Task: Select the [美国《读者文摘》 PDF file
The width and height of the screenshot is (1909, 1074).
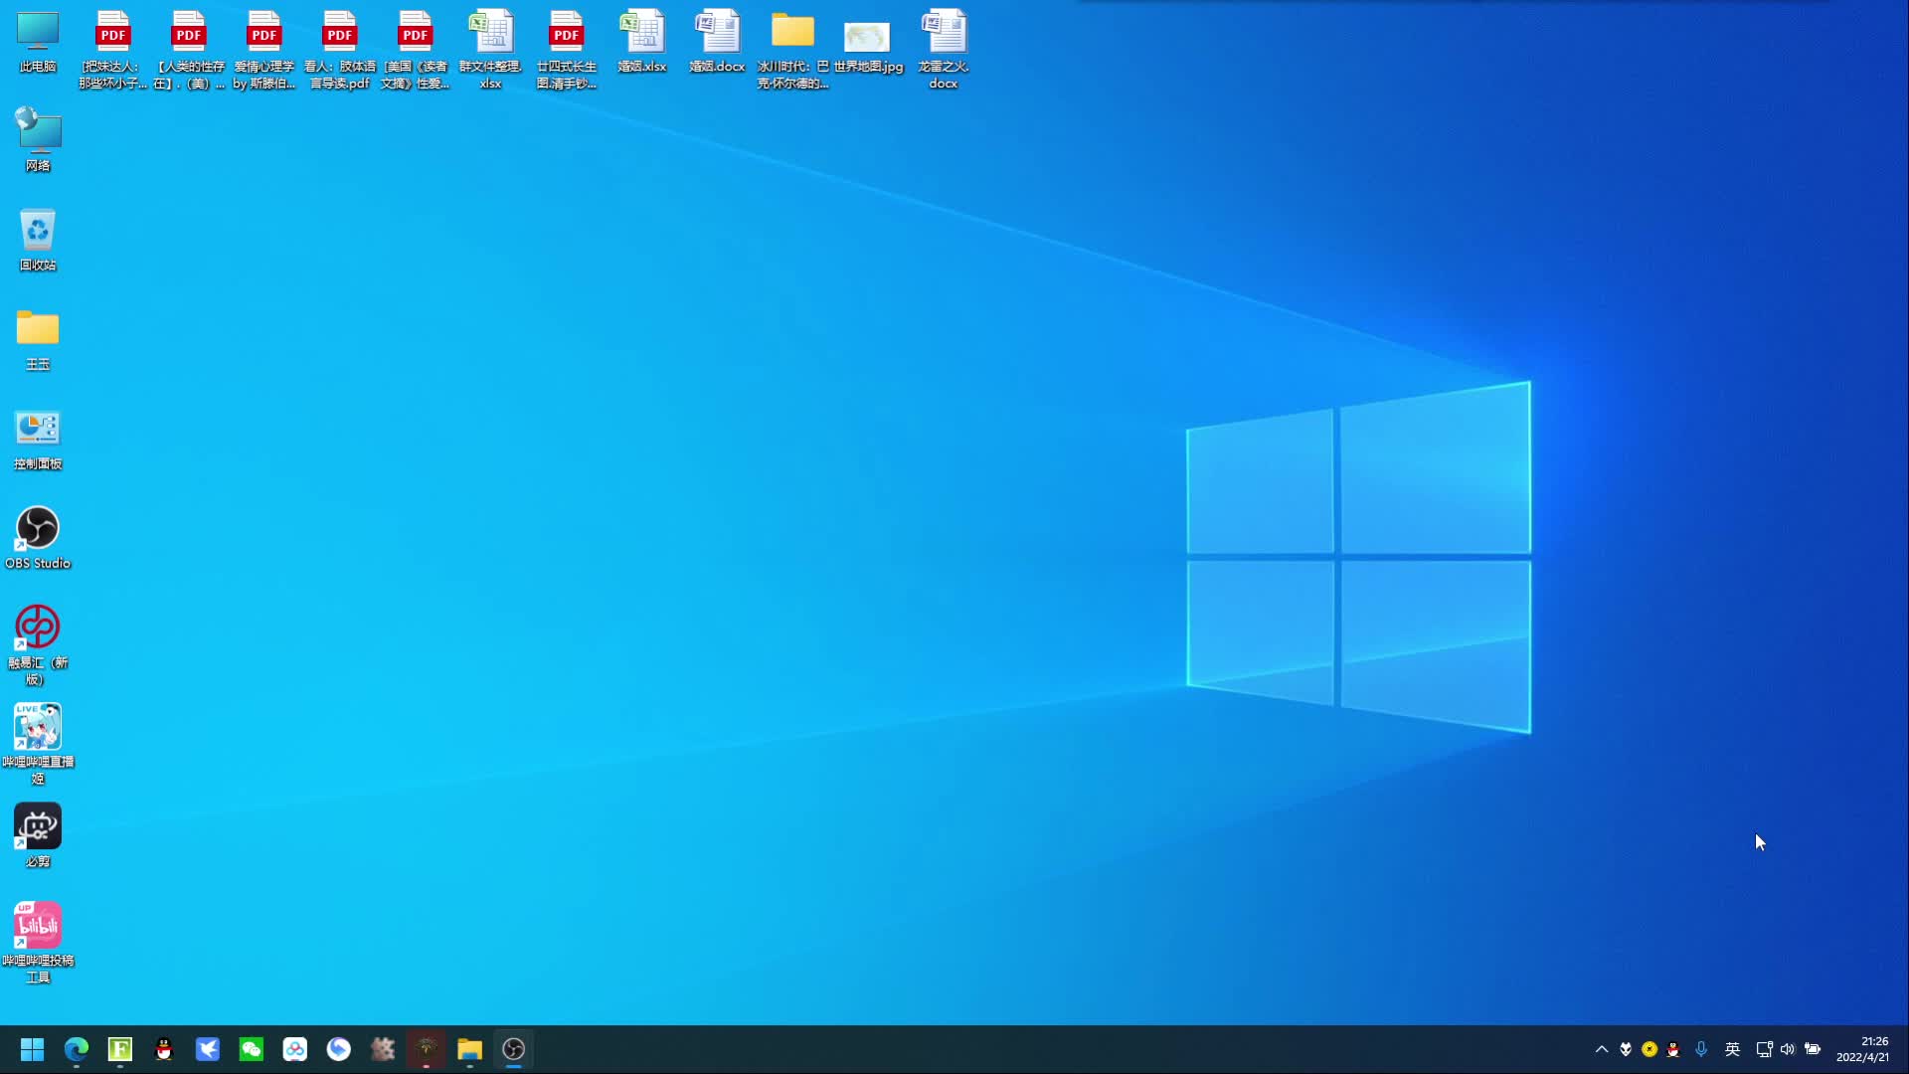Action: click(x=416, y=50)
